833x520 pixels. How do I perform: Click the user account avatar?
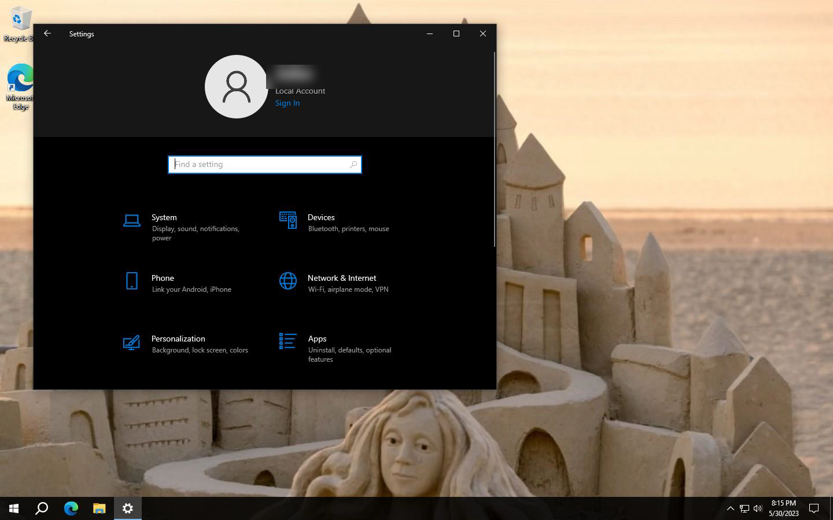(237, 87)
